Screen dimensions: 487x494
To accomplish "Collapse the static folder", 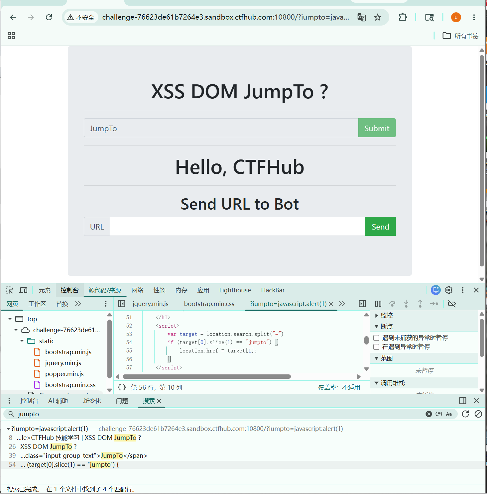I will tap(22, 341).
